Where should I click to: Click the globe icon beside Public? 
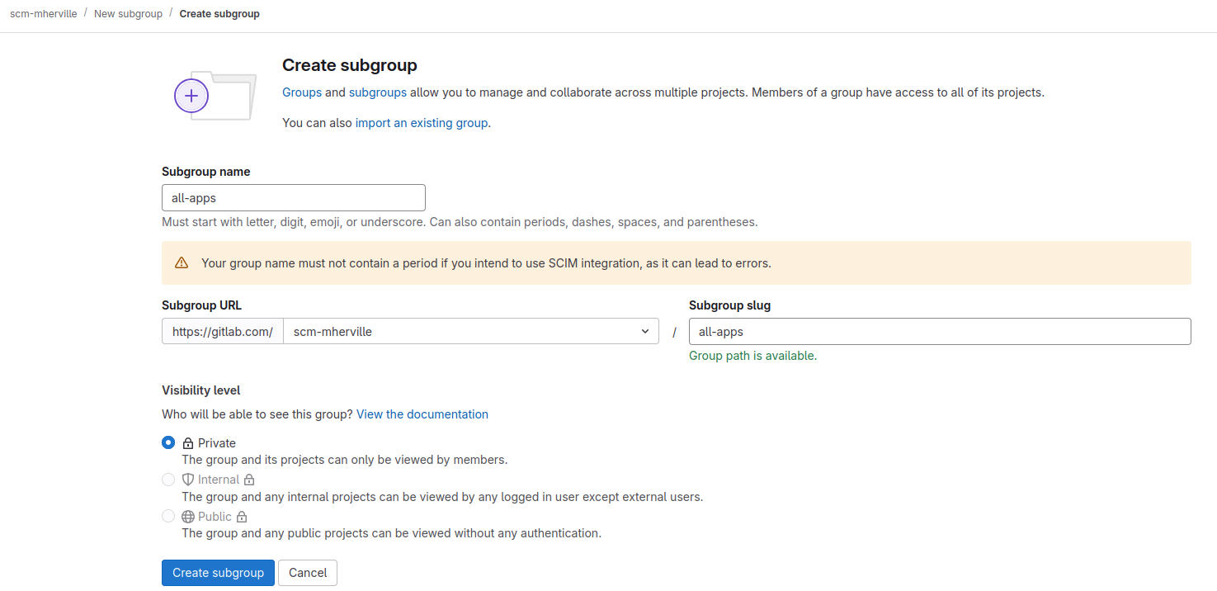[x=188, y=517]
